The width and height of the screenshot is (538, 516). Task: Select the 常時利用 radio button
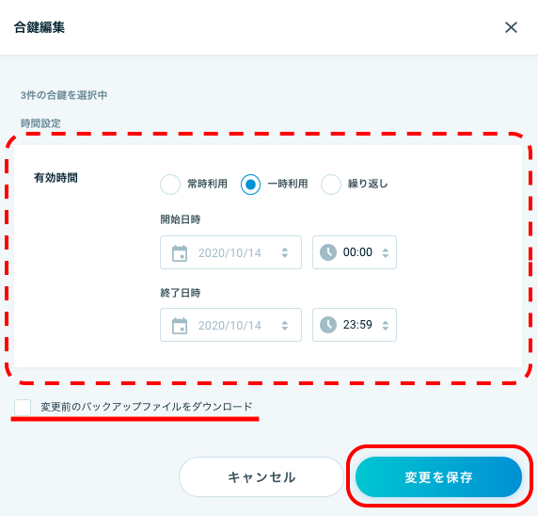pyautogui.click(x=170, y=185)
